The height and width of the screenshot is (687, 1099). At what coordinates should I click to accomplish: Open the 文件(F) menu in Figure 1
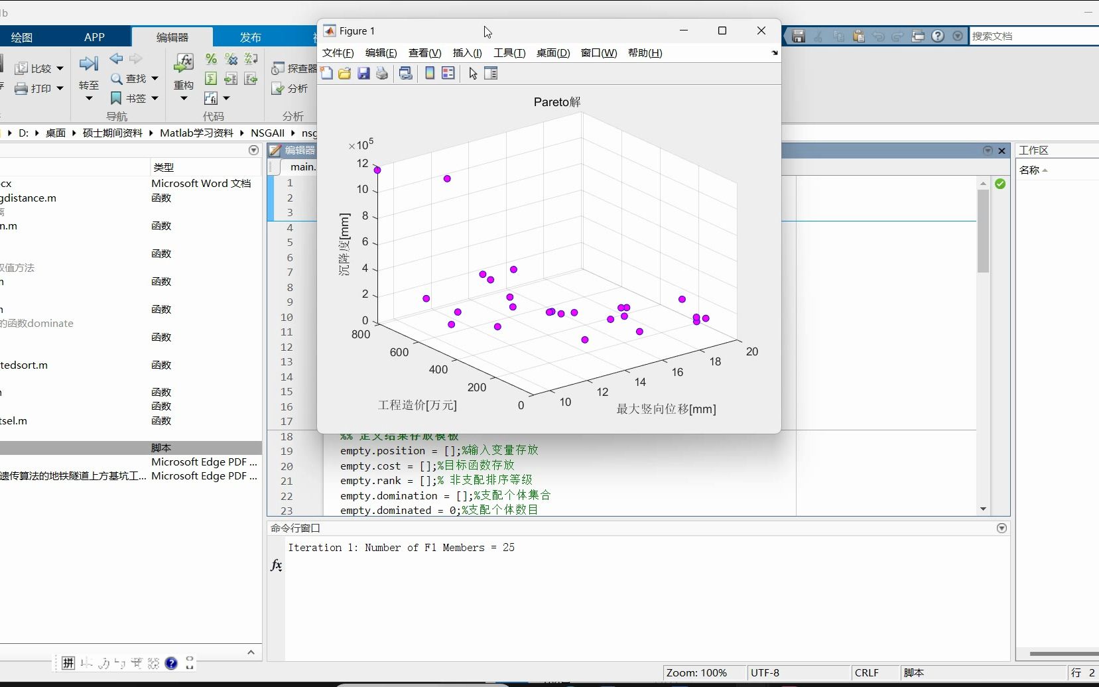pyautogui.click(x=338, y=53)
